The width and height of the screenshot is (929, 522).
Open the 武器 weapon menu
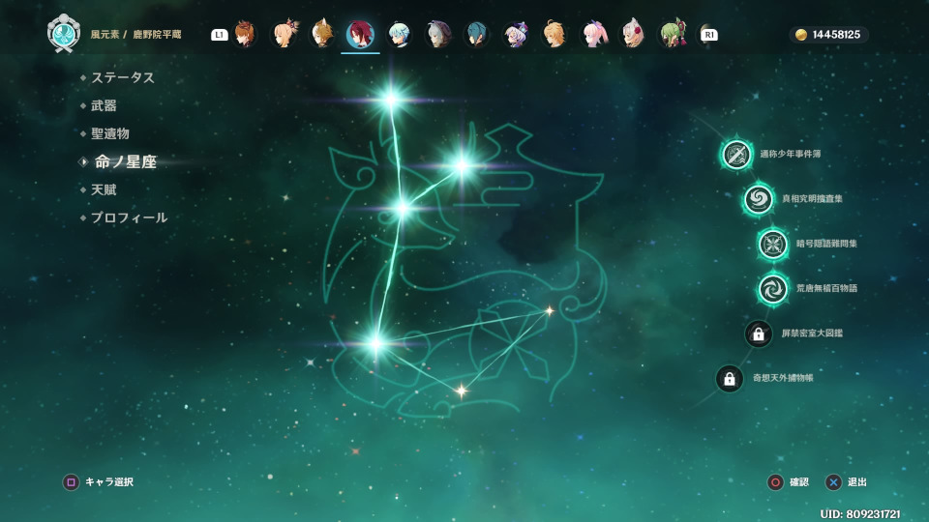104,106
